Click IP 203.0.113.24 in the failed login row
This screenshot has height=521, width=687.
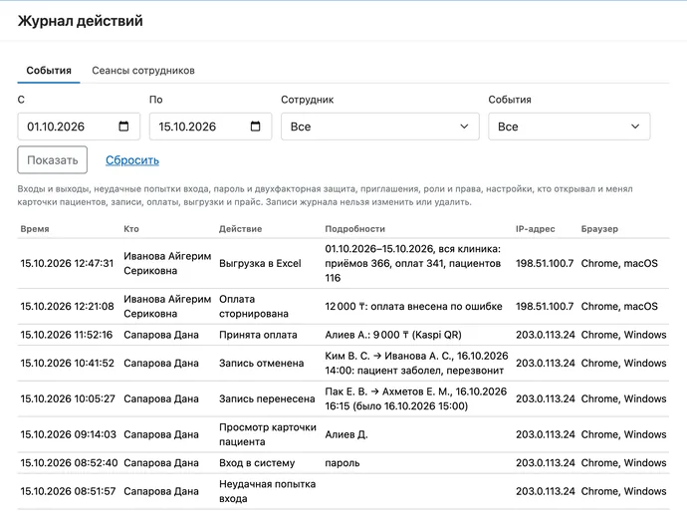(x=545, y=492)
